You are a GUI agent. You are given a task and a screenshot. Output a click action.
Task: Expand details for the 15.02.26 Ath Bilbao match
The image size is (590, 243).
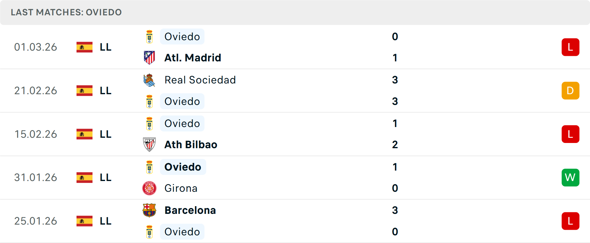tap(295, 134)
